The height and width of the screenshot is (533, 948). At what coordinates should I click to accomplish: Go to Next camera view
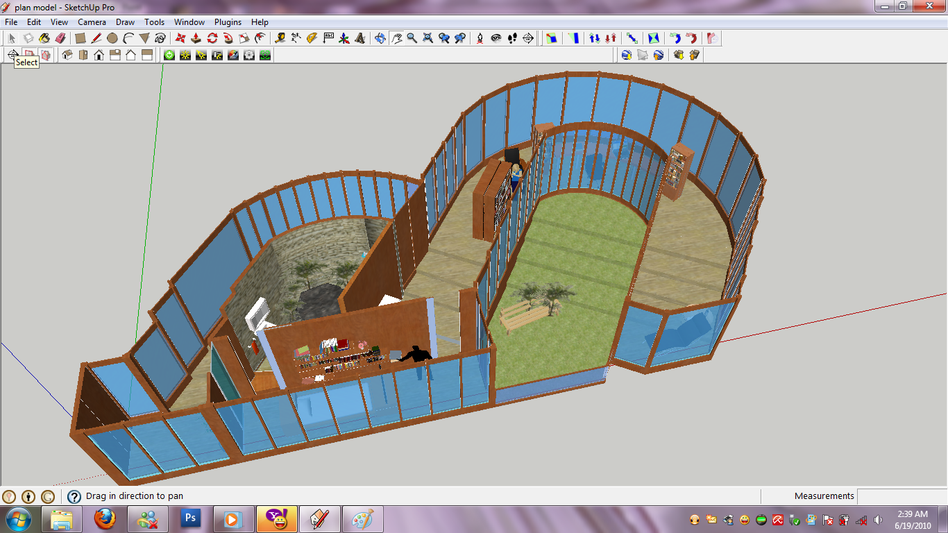tap(460, 38)
